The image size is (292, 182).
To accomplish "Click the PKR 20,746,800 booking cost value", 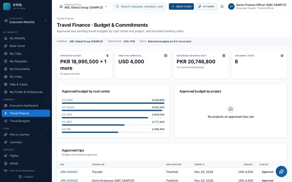I will (x=196, y=61).
